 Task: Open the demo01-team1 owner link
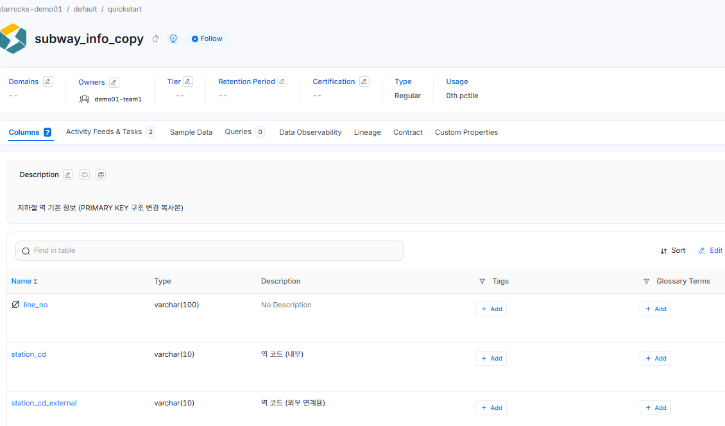coord(118,99)
